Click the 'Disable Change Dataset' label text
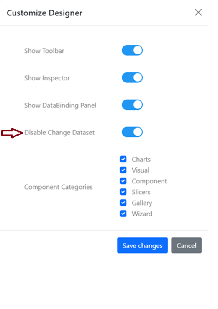This screenshot has height=309, width=218. (x=59, y=132)
